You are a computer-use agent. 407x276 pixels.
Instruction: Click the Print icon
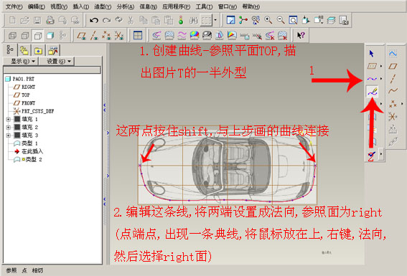[50, 20]
